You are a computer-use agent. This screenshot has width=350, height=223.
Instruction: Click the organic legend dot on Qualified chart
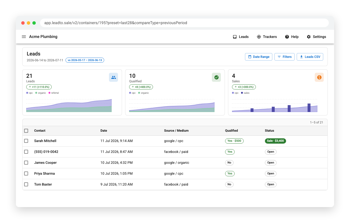139,93
